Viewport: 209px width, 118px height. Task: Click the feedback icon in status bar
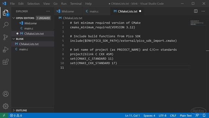point(197,115)
